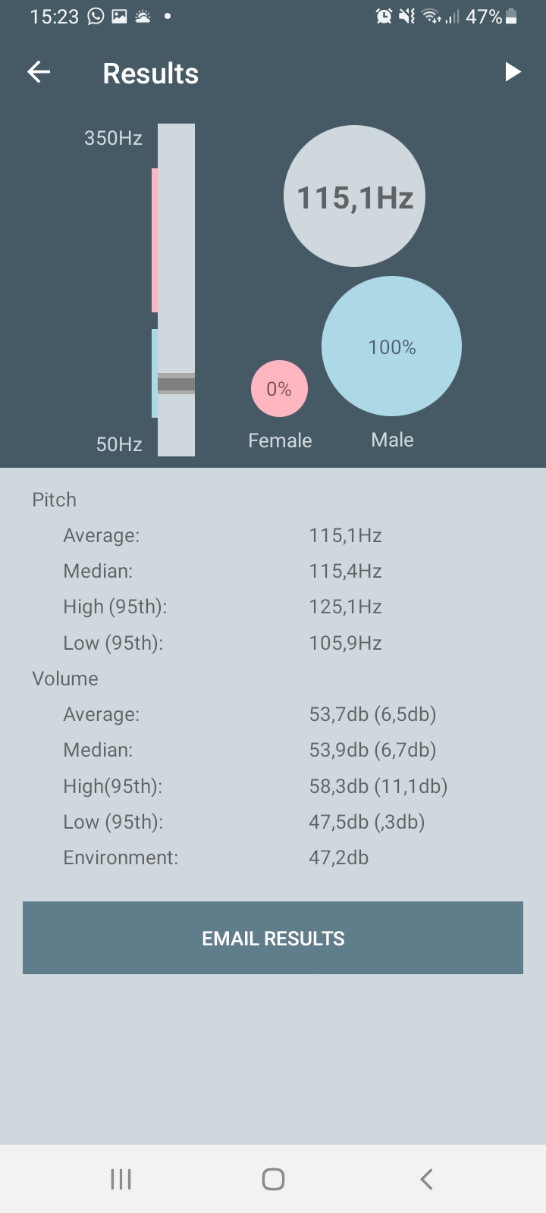This screenshot has width=546, height=1213.
Task: Tap the battery icon in status bar
Action: click(x=511, y=16)
